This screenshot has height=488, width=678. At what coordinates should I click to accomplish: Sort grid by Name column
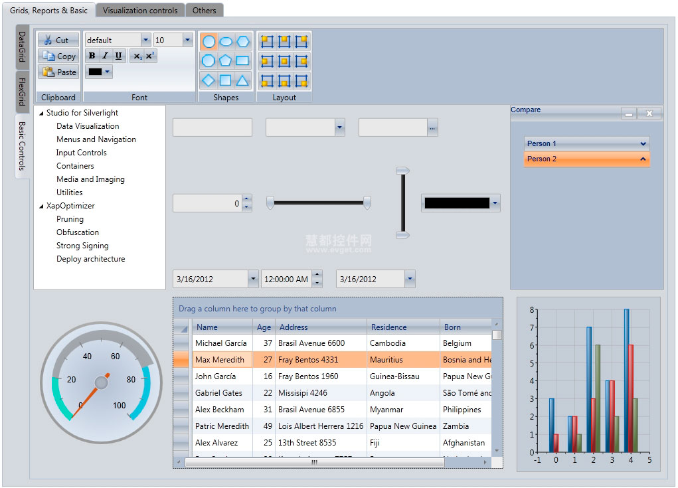[222, 327]
